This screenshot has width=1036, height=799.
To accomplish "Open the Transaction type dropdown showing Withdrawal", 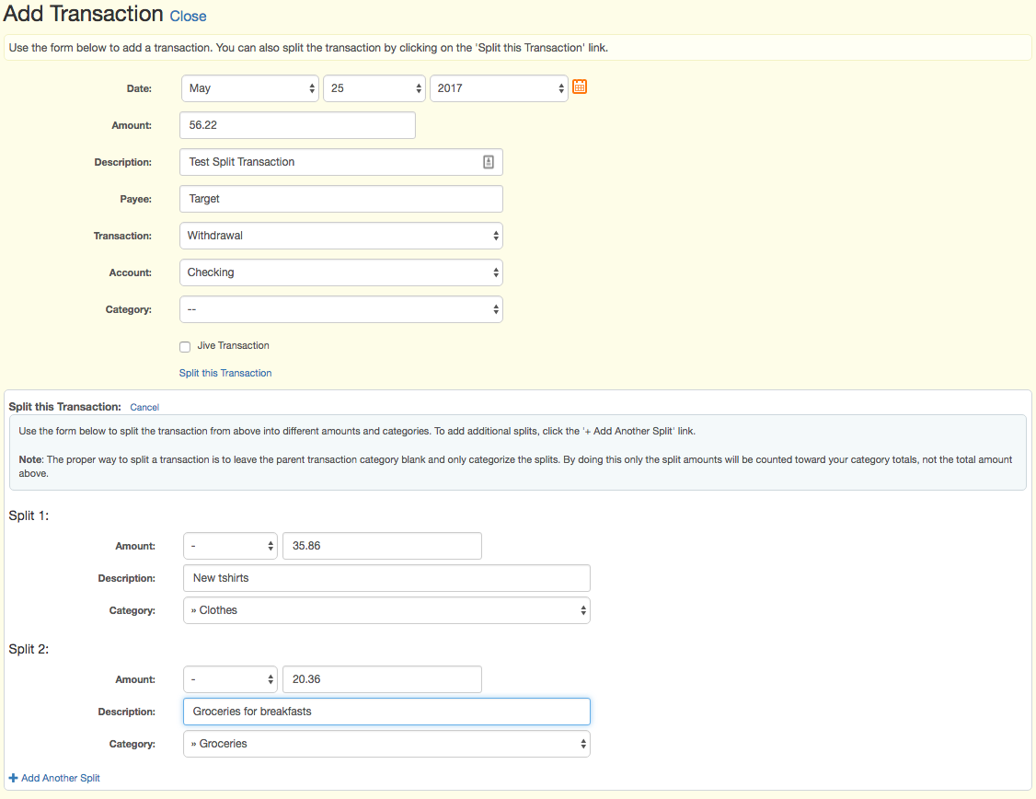I will (x=341, y=236).
